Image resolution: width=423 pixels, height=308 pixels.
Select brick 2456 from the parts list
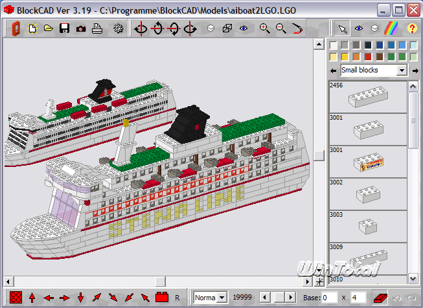pos(368,97)
